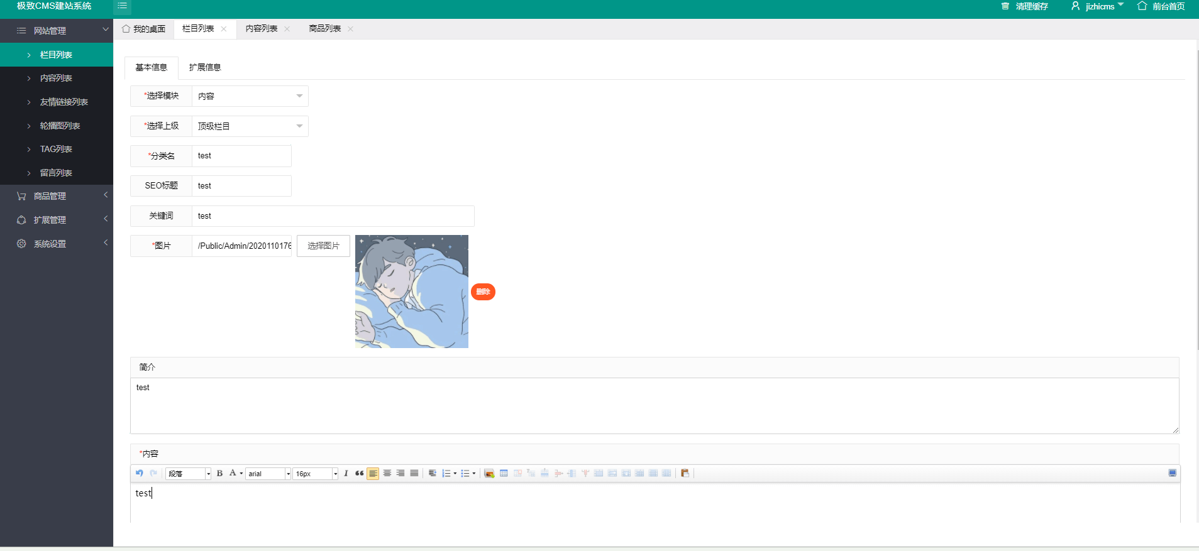
Task: Click the font color A icon
Action: click(x=233, y=473)
